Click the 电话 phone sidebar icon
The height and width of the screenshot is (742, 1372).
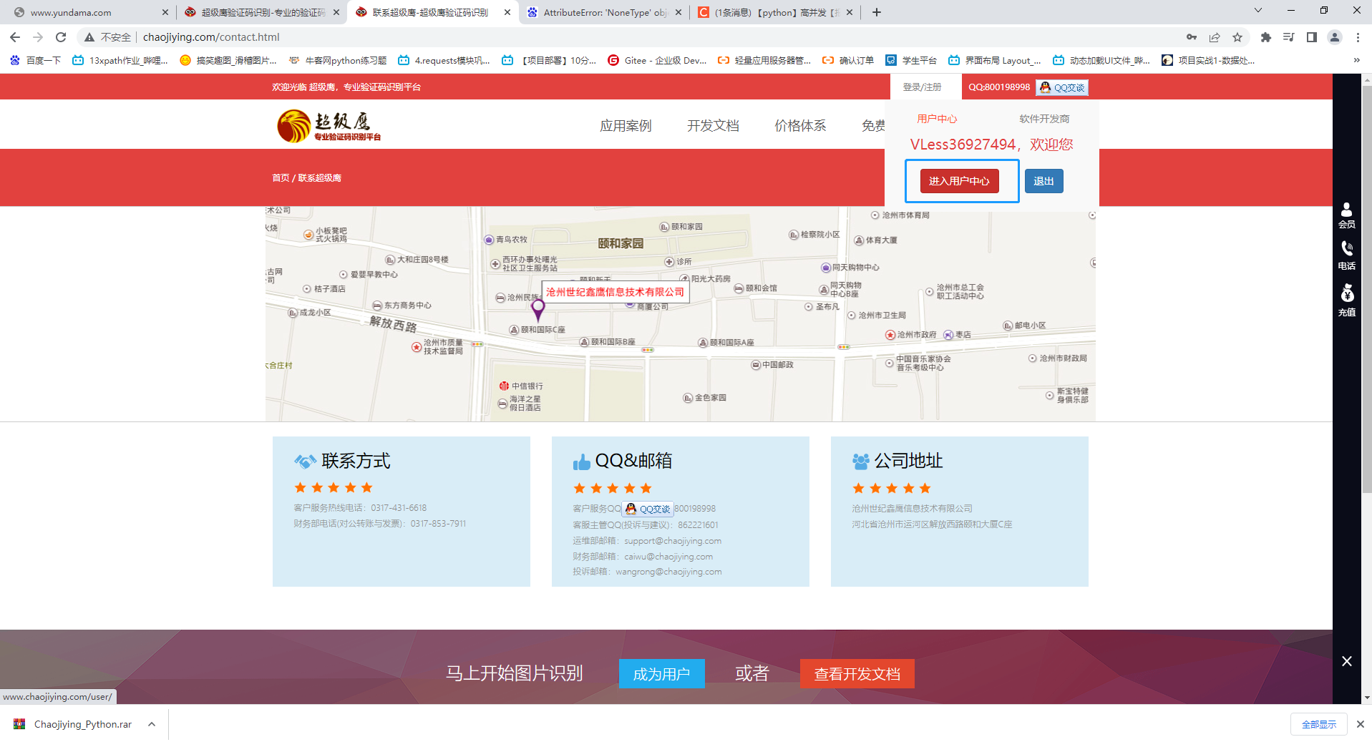pos(1347,255)
